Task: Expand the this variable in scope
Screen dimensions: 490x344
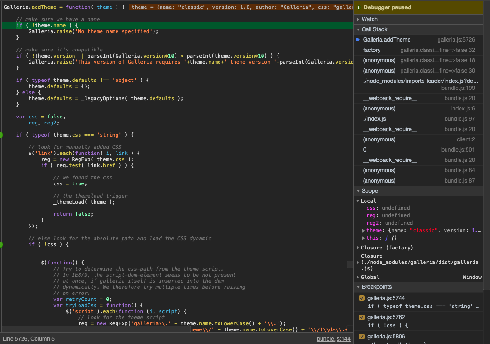Action: tap(363, 238)
